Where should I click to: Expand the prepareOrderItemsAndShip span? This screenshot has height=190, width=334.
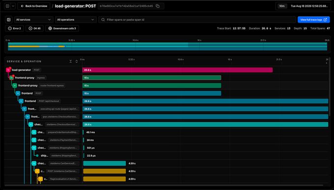34,132
